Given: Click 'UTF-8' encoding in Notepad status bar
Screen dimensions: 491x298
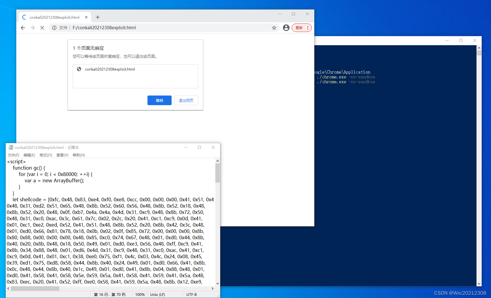Looking at the screenshot, I should pyautogui.click(x=192, y=294).
